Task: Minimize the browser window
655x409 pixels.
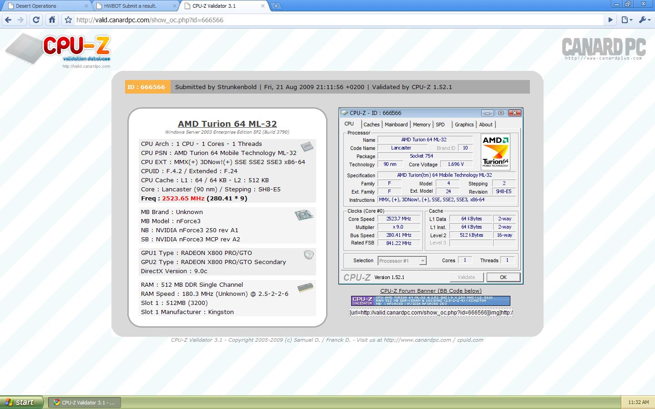Action: coord(616,4)
